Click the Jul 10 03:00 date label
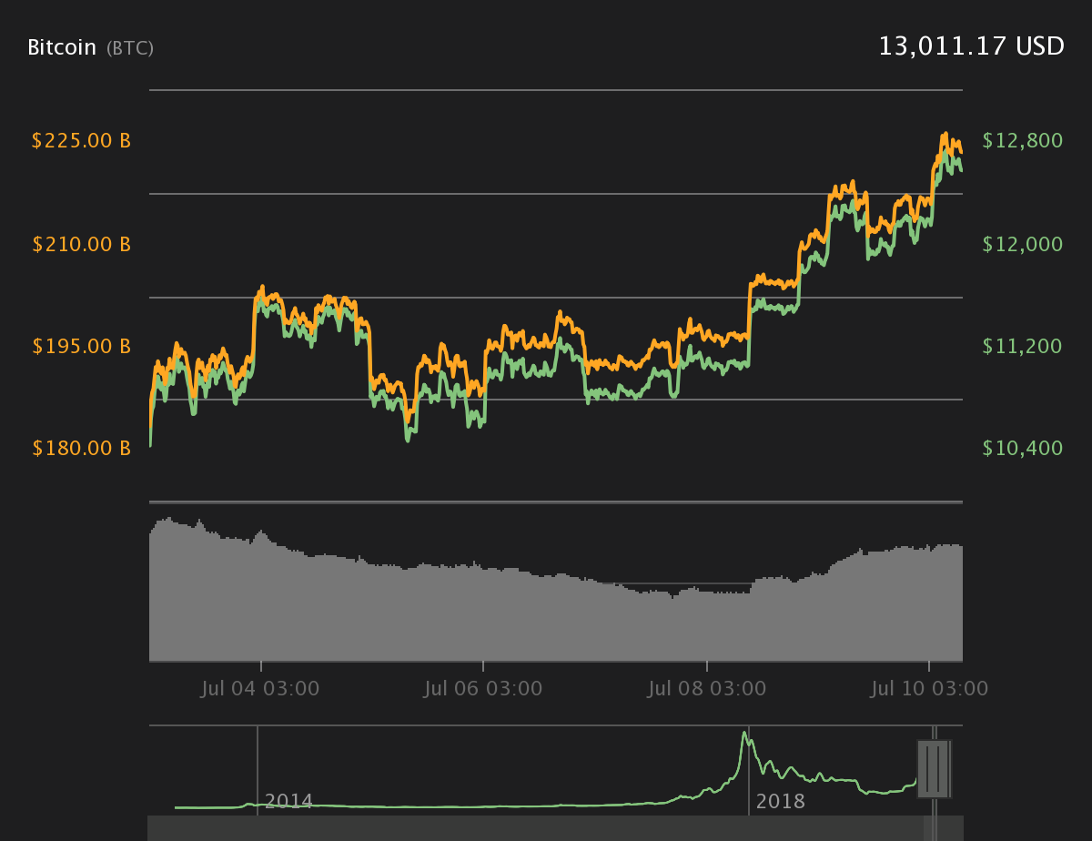 [929, 688]
